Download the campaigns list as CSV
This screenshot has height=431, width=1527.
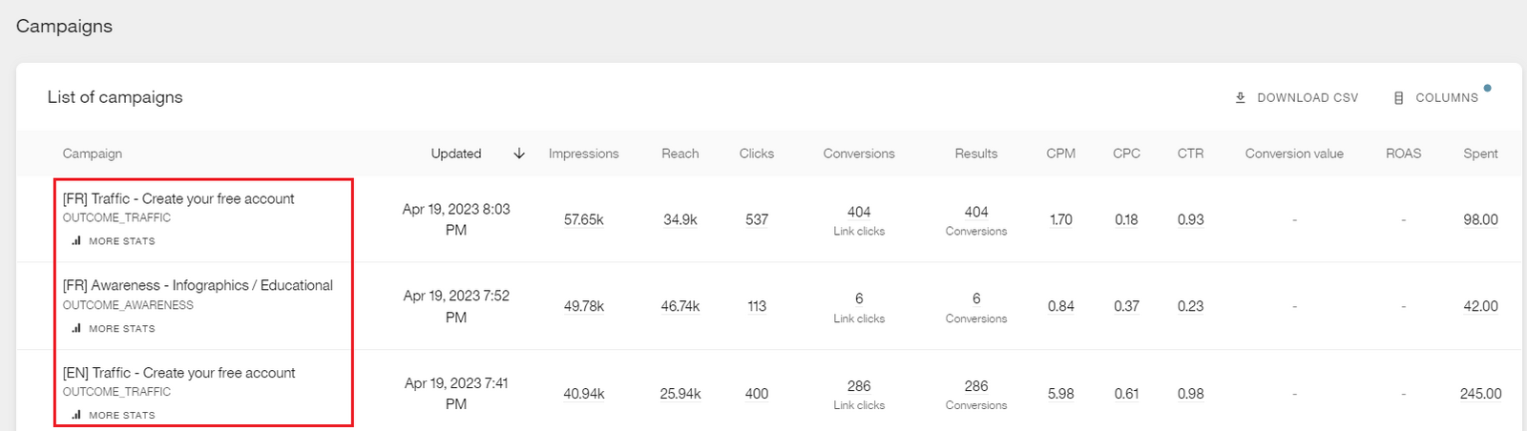1307,98
